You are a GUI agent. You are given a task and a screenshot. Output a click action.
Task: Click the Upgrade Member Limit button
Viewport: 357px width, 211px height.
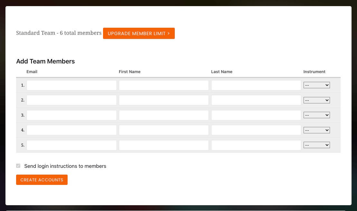139,34
